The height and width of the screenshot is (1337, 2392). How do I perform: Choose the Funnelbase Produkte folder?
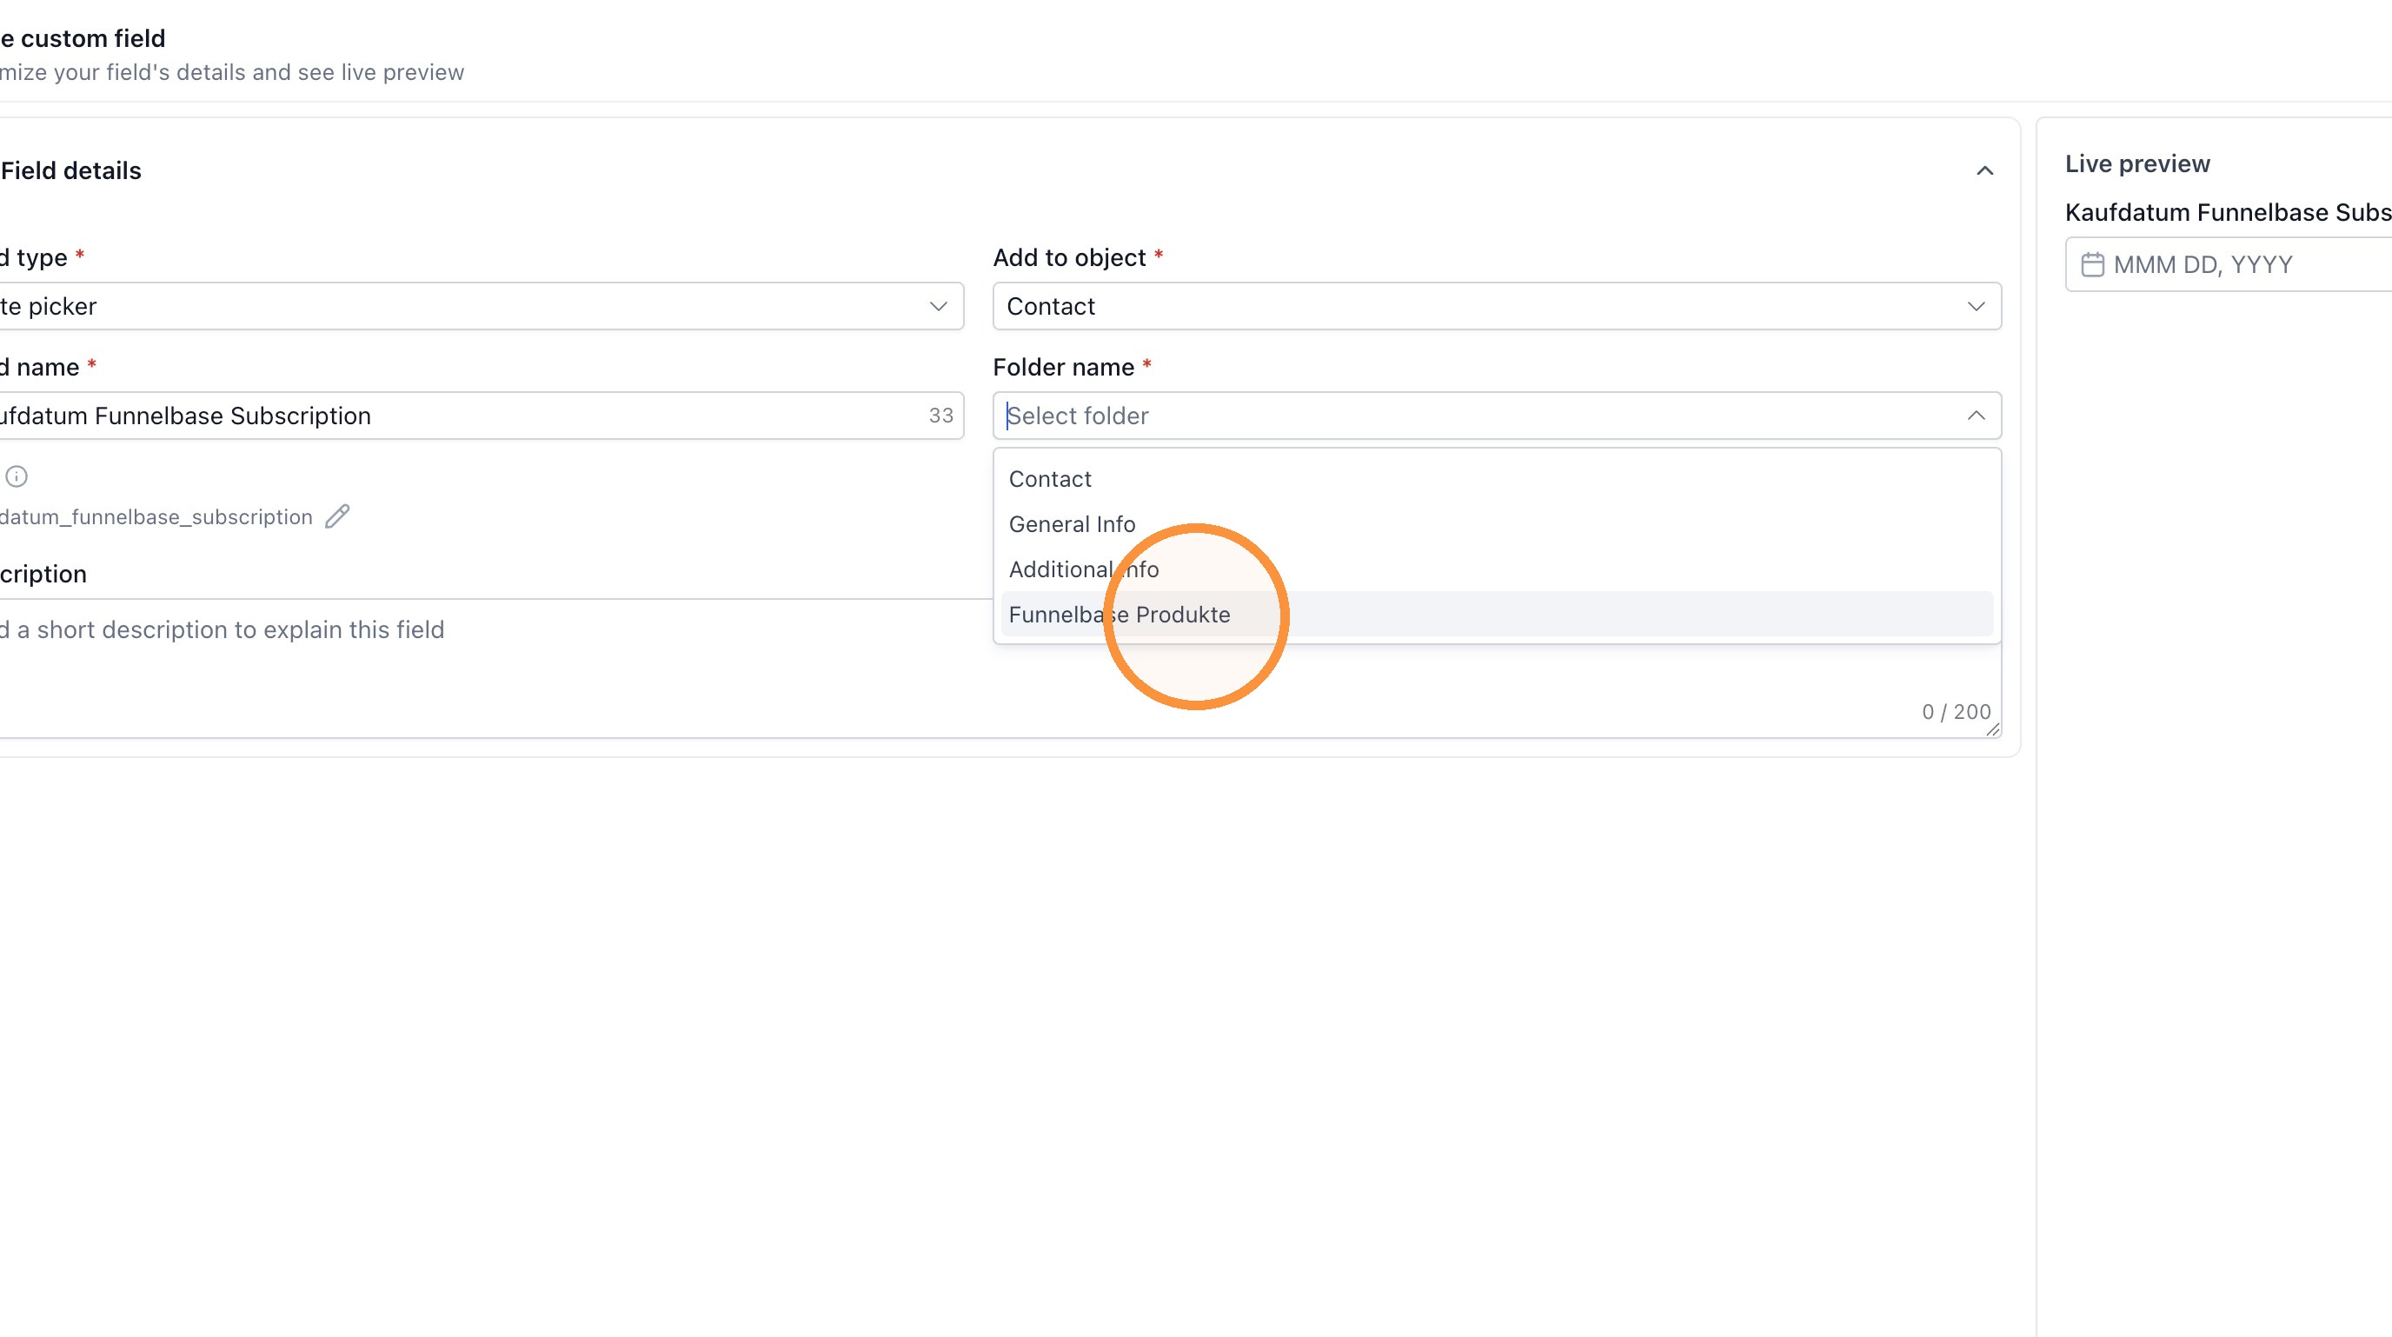click(1497, 615)
